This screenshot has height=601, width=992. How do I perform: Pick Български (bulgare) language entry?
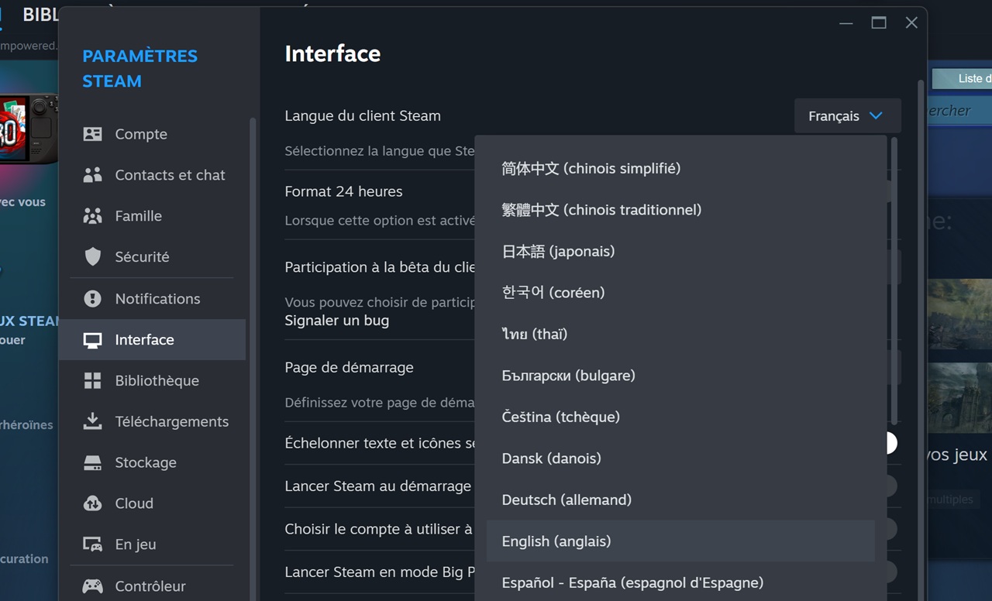pyautogui.click(x=680, y=376)
